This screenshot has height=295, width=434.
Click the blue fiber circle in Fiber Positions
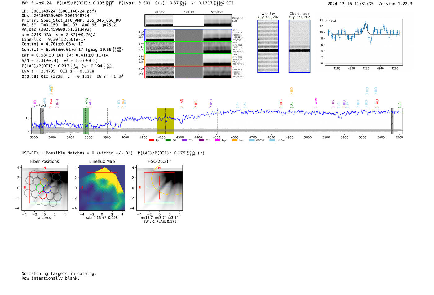coord(47,189)
